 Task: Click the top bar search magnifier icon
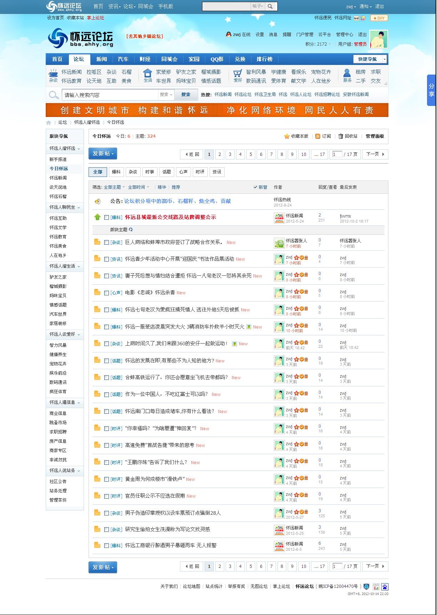tap(270, 6)
